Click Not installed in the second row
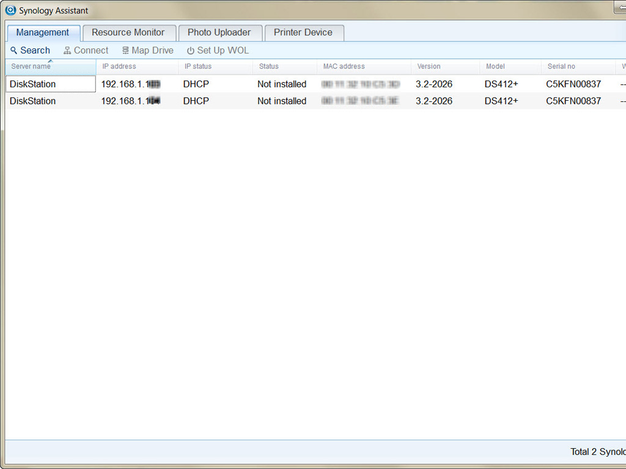This screenshot has height=469, width=626. tap(282, 101)
